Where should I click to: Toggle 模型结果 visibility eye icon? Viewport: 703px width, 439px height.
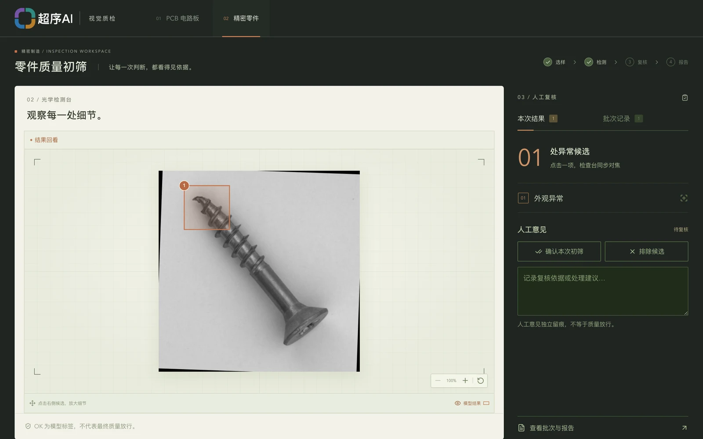point(457,403)
